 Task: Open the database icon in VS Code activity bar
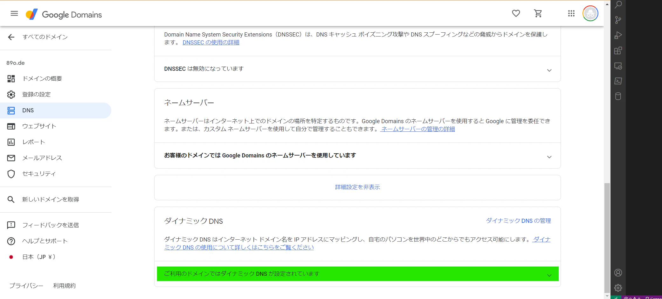[618, 96]
